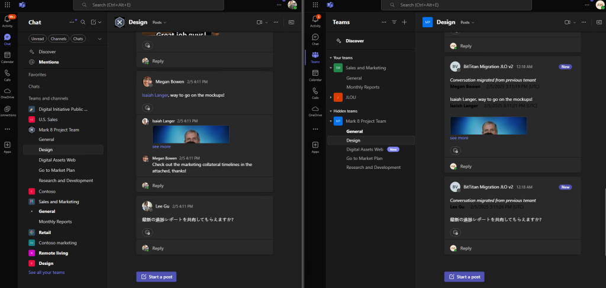Start video meeting in right Design channel

point(568,23)
